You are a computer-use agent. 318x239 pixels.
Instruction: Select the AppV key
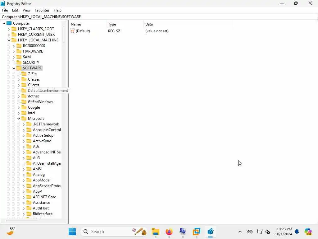pyautogui.click(x=37, y=191)
